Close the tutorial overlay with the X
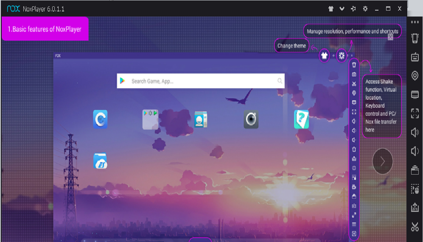The width and height of the screenshot is (423, 242). point(390,37)
